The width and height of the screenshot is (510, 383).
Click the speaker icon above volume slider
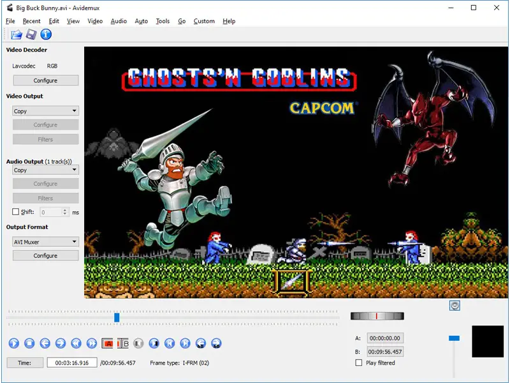455,306
